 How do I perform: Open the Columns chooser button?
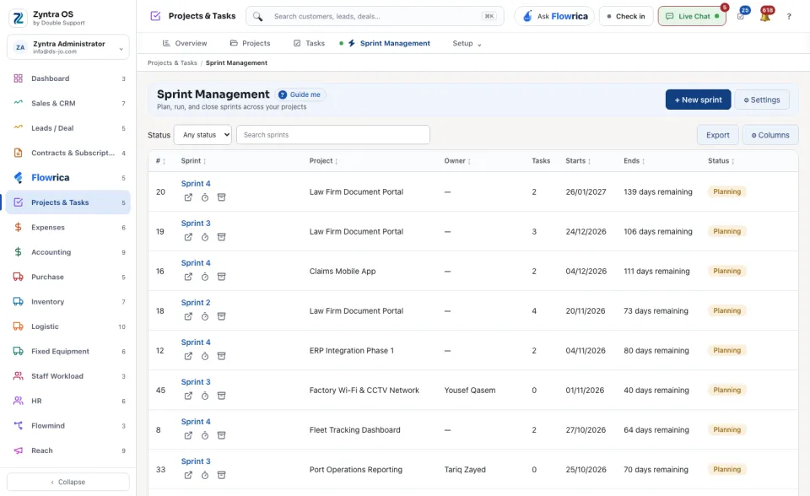point(770,135)
